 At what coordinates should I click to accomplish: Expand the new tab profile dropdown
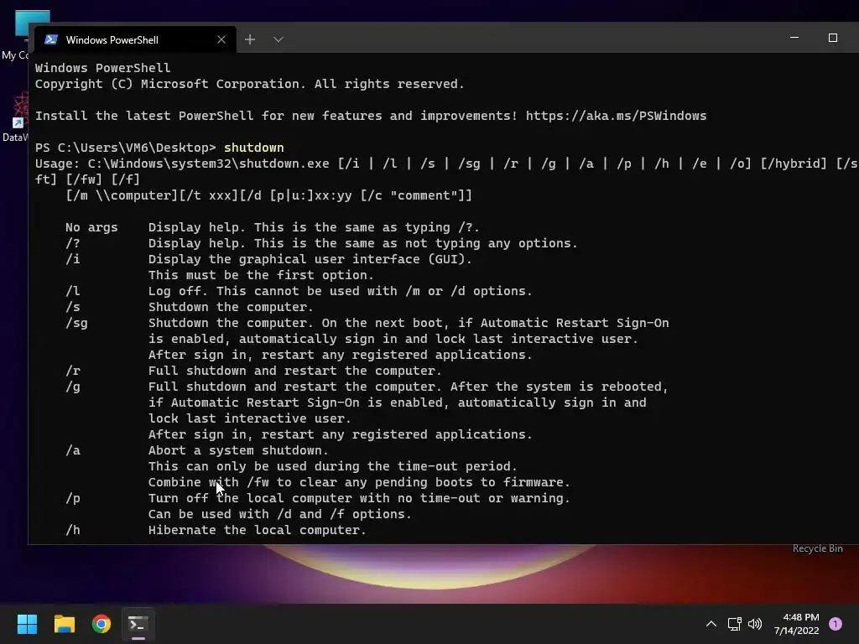pos(279,39)
